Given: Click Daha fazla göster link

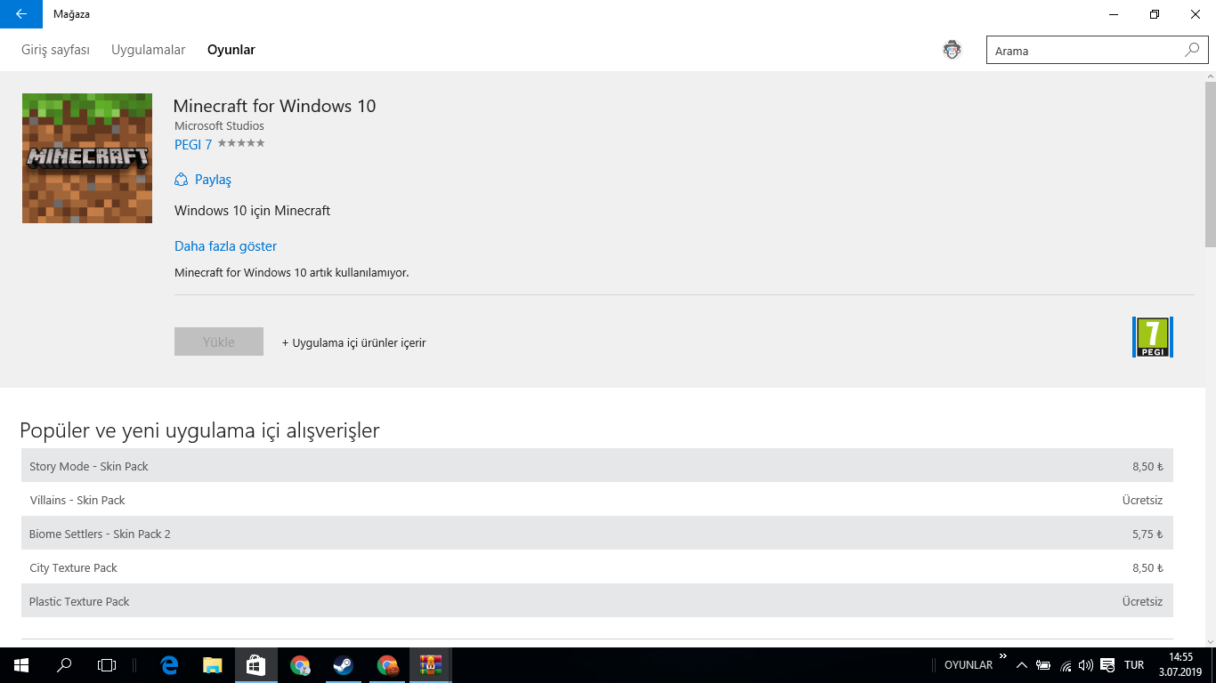Looking at the screenshot, I should [225, 246].
